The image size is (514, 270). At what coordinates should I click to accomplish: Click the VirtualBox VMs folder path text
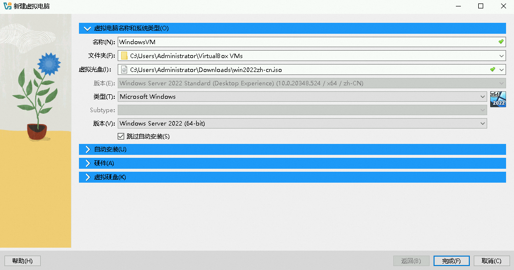coord(186,56)
